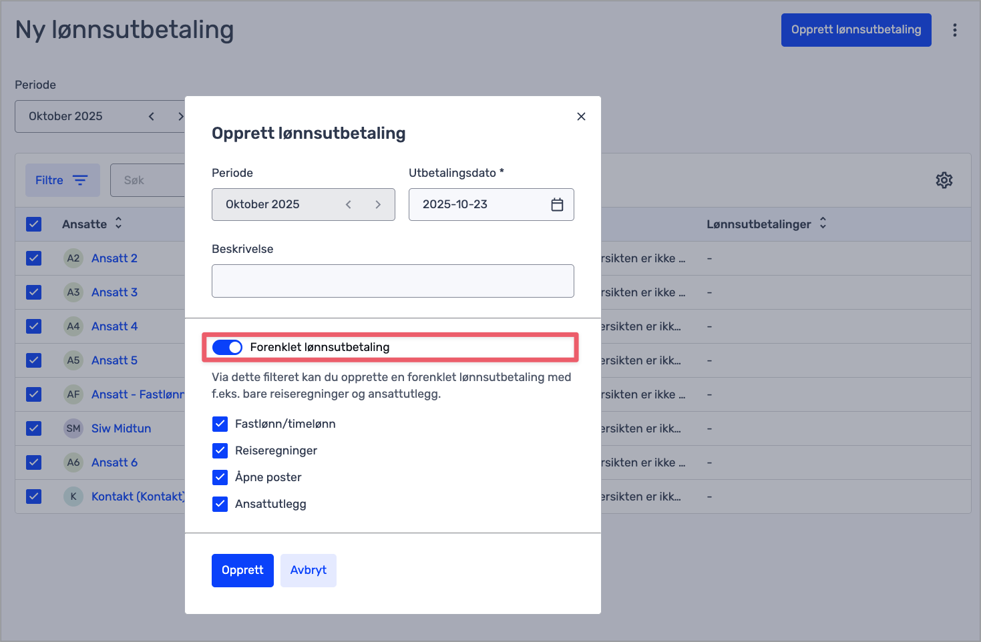Click previous month arrow on page Periode
The width and height of the screenshot is (981, 642).
(152, 117)
